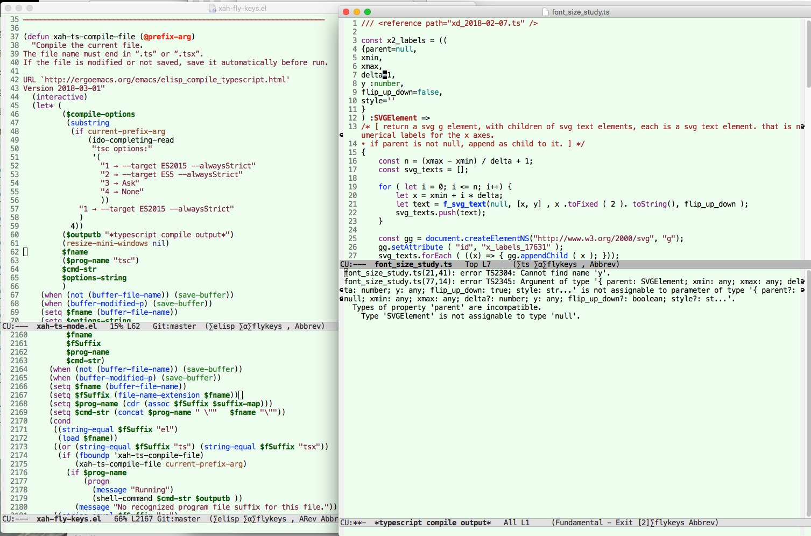Click "(fboundp 'xah-ts-compile-file)" line
The height and width of the screenshot is (536, 811).
click(139, 455)
